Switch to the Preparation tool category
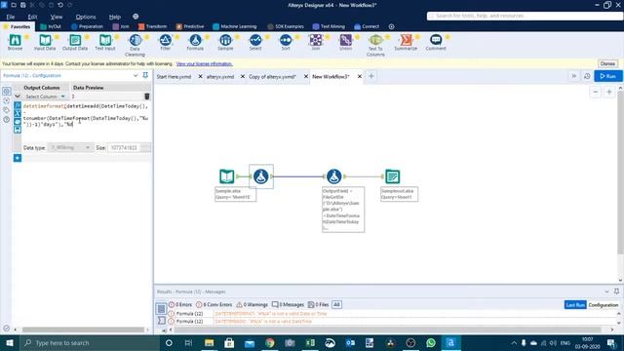 (87, 26)
